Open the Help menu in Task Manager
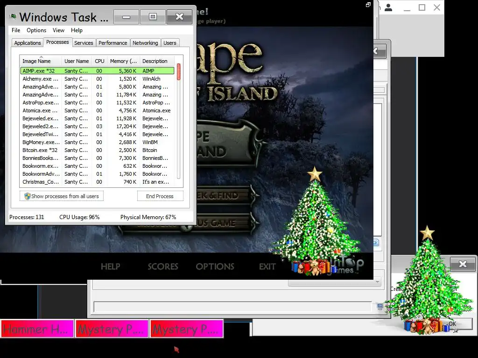478x358 pixels. (77, 30)
